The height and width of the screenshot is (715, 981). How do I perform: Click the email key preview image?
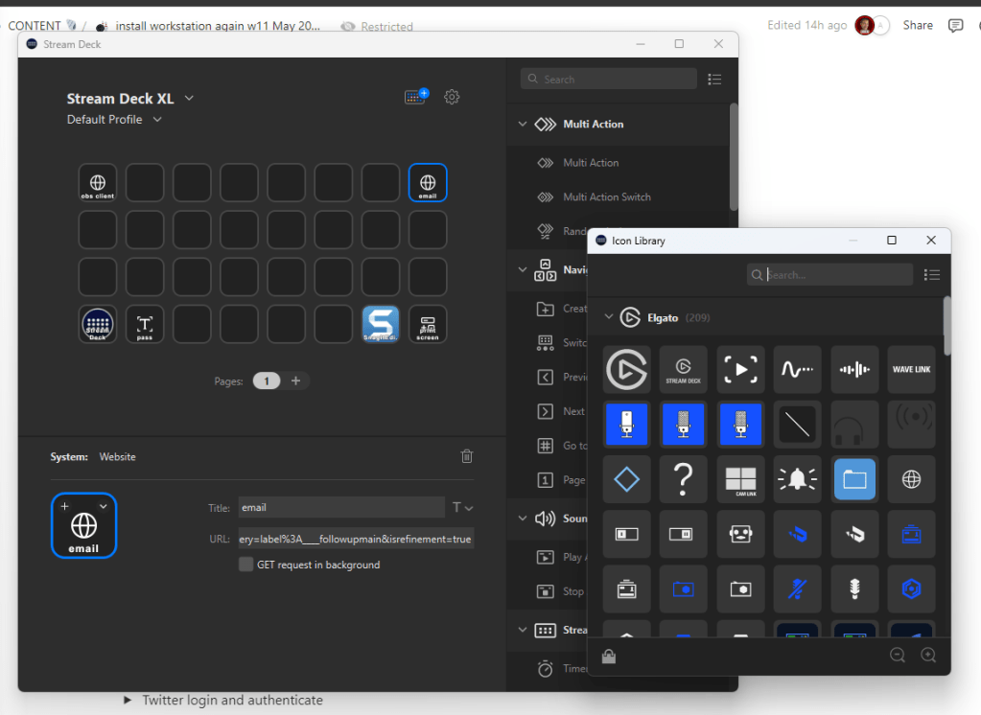click(83, 525)
